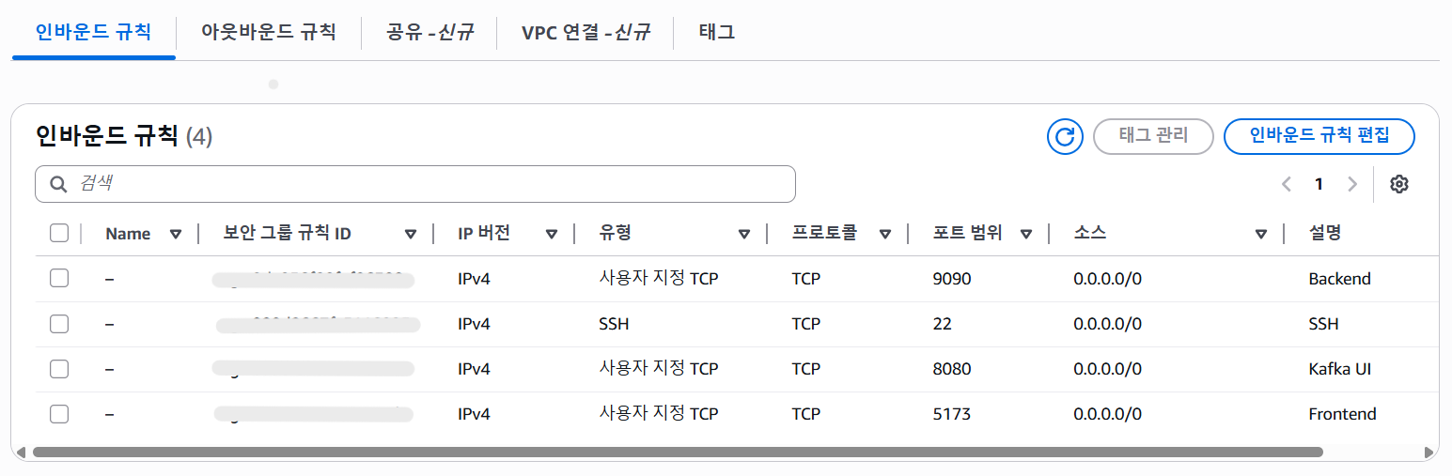Click the horizontal scrollbar of the table
1452x476 pixels.
point(678,452)
